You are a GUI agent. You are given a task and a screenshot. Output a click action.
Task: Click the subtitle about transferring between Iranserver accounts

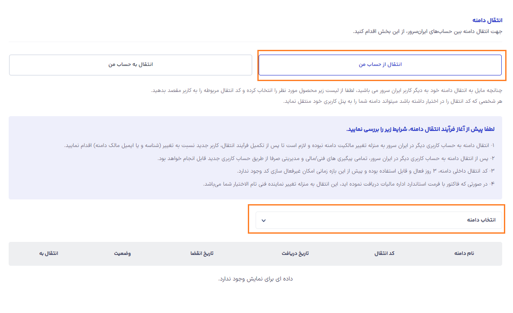(x=427, y=31)
